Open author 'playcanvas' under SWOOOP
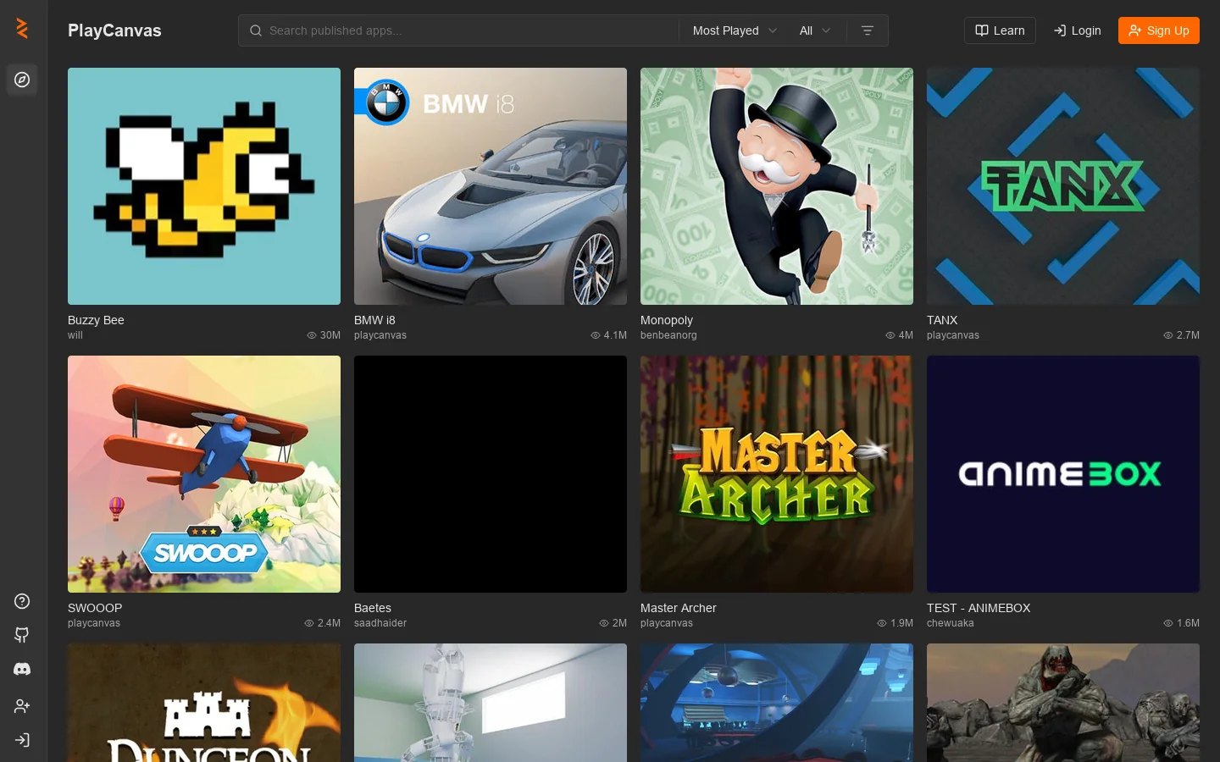 tap(94, 623)
